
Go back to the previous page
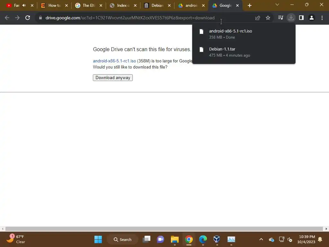(7, 18)
